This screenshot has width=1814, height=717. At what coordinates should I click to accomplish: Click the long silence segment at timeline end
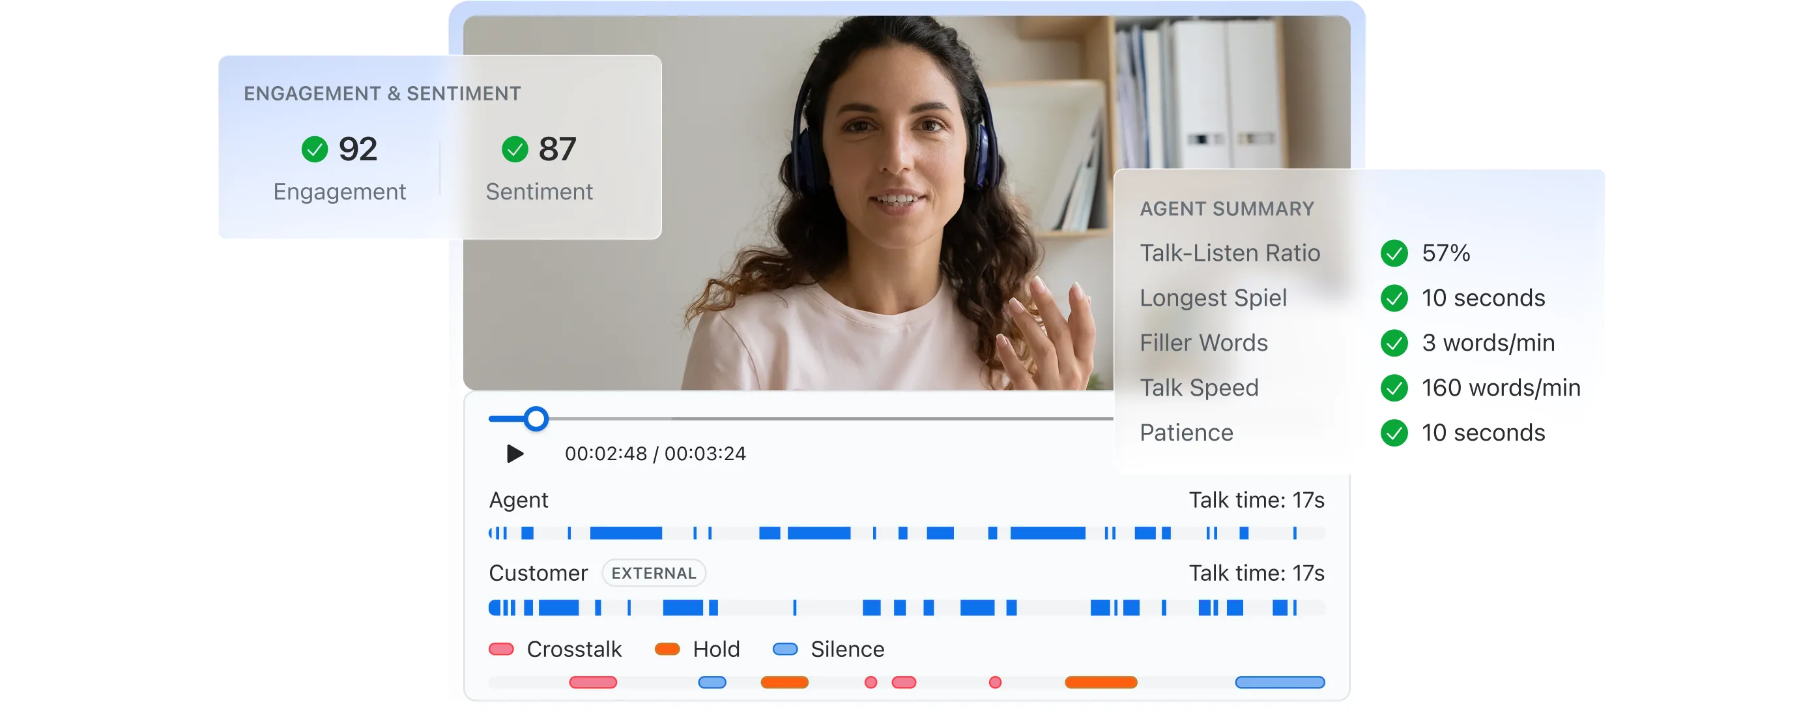point(1280,682)
